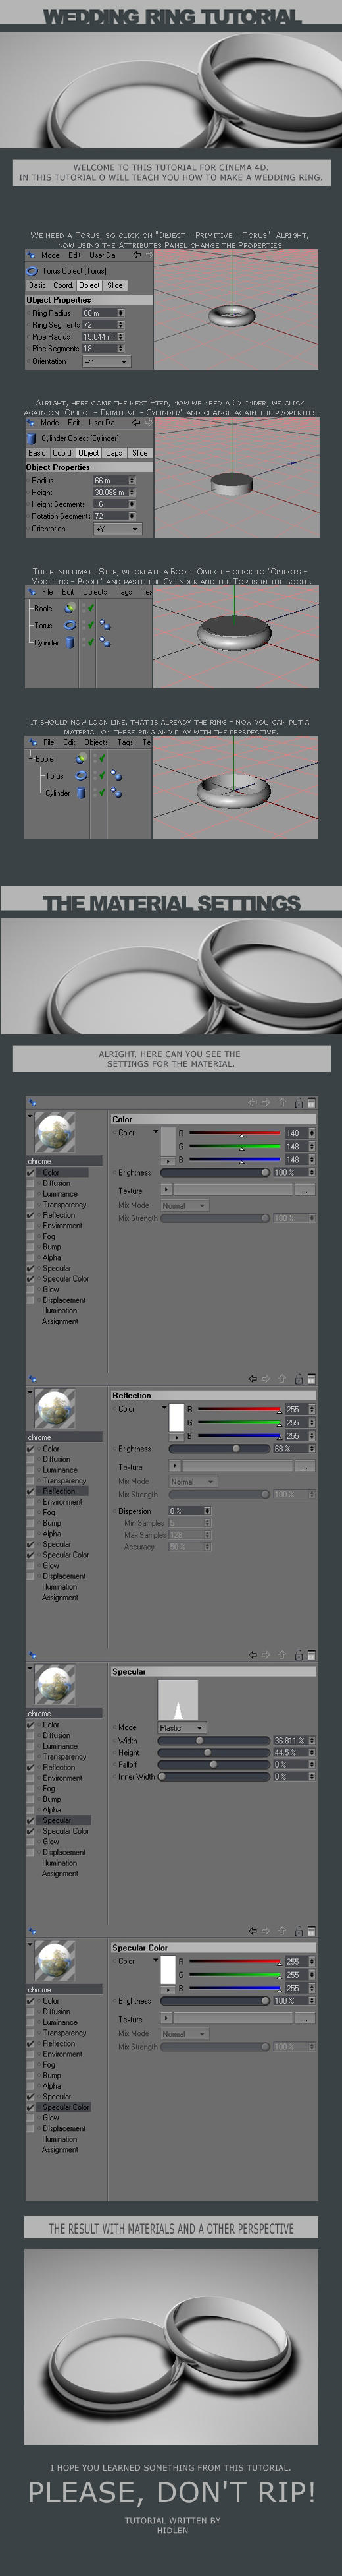Image resolution: width=342 pixels, height=2576 pixels.
Task: Uncheck Specular Color in the Specular panel
Action: pyautogui.click(x=31, y=1831)
